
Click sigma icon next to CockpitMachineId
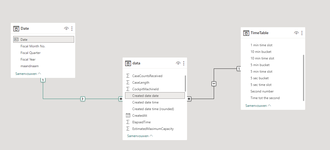128,89
